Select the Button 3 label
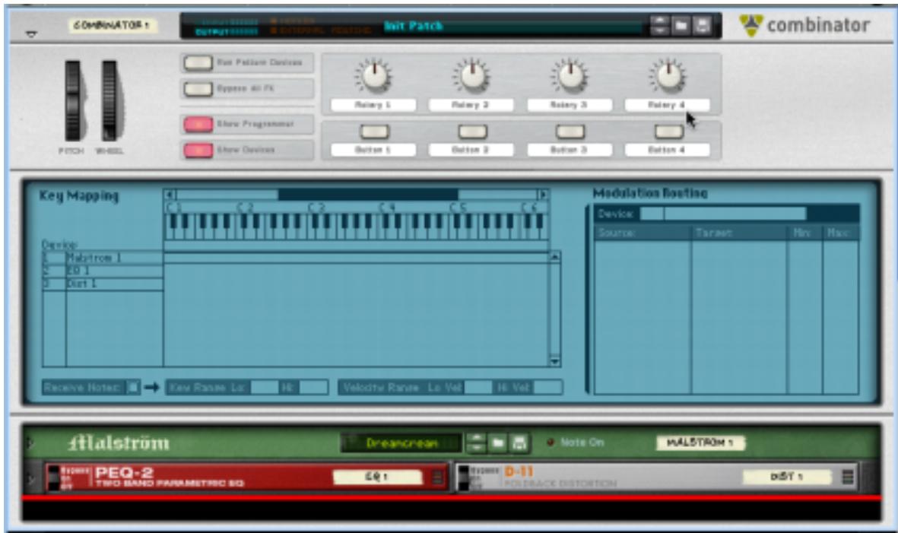Image resolution: width=898 pixels, height=533 pixels. click(570, 150)
